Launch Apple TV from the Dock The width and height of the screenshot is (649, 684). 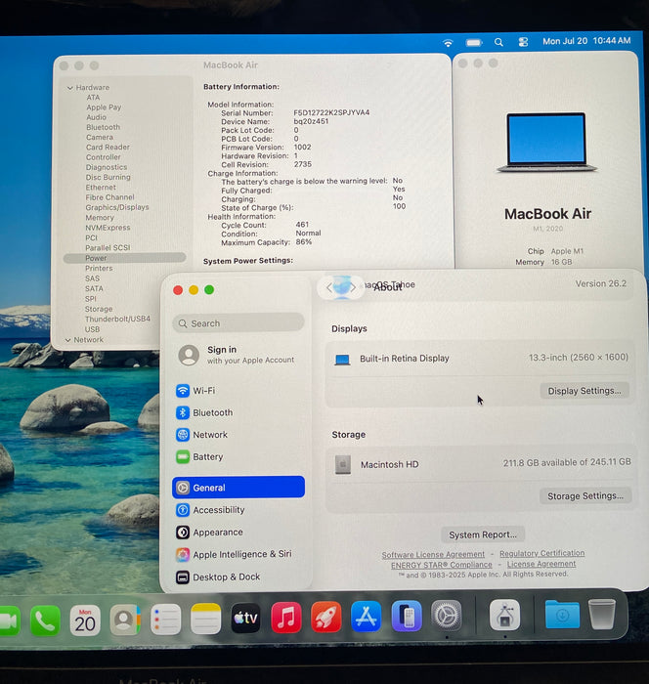245,619
